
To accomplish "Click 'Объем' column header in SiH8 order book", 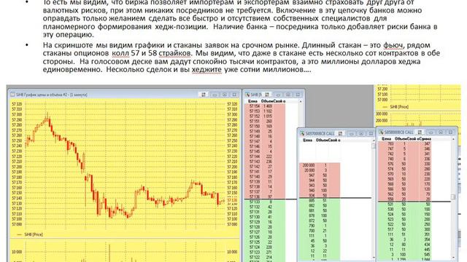I will 267,101.
